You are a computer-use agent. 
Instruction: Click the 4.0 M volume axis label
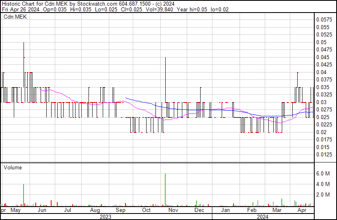click(x=324, y=184)
